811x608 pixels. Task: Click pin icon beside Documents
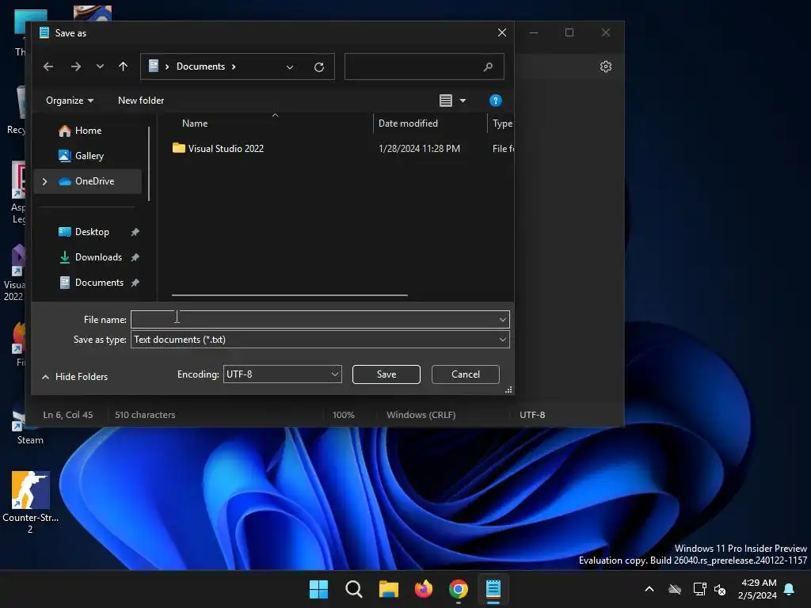tap(135, 283)
